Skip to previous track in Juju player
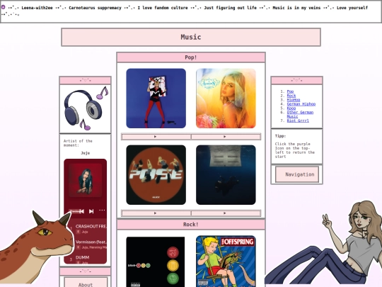This screenshot has height=287, width=382. tap(82, 211)
